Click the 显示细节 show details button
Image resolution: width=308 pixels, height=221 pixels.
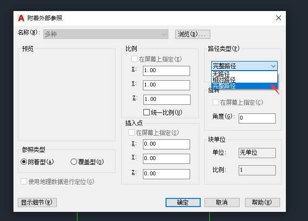pos(37,202)
